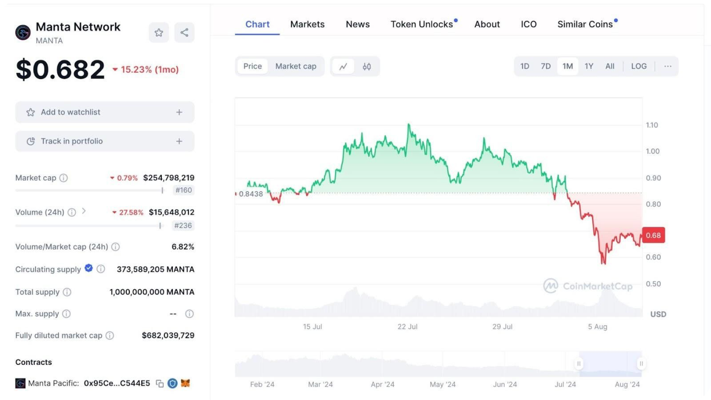The height and width of the screenshot is (400, 711).
Task: Click the info icon next to Market cap
Action: (64, 178)
